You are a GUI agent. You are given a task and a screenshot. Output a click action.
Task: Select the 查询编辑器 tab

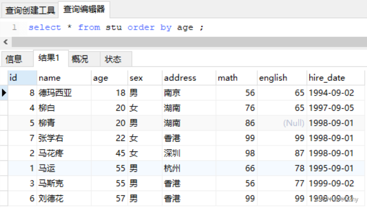(x=84, y=9)
